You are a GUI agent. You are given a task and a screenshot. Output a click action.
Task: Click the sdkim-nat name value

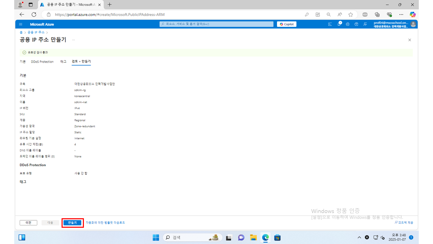point(81,102)
